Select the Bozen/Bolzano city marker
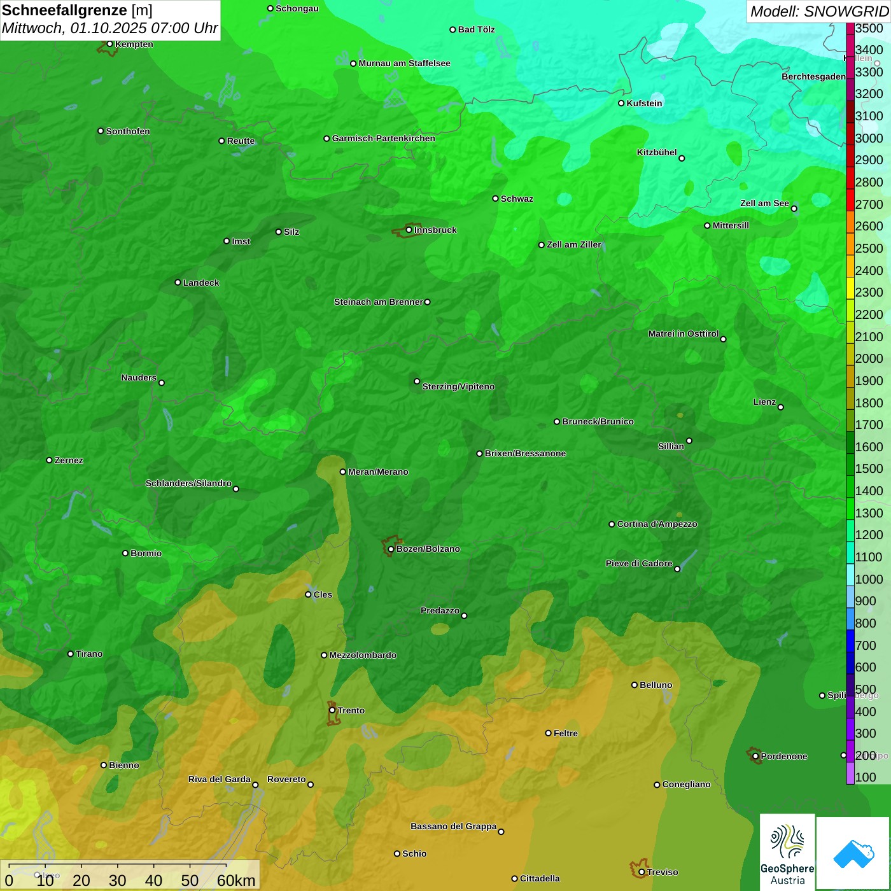891x891 pixels. click(391, 549)
